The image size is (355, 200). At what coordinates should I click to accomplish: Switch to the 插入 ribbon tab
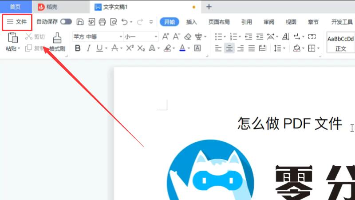click(x=192, y=22)
